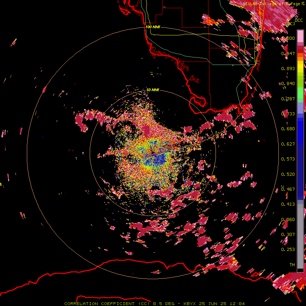The height and width of the screenshot is (306, 306).
Task: Select the 0.520 scale value
Action: click(x=288, y=174)
